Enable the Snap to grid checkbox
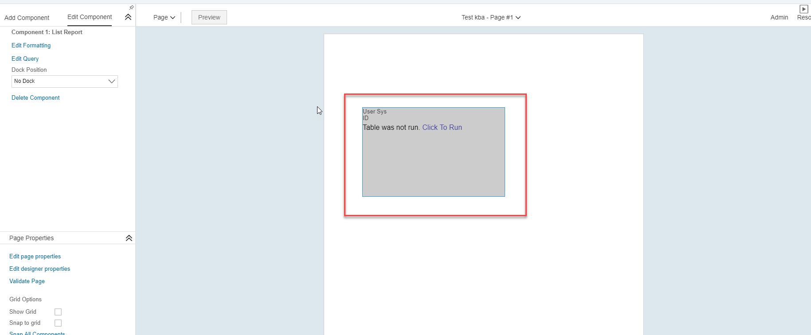This screenshot has height=335, width=811. tap(58, 323)
